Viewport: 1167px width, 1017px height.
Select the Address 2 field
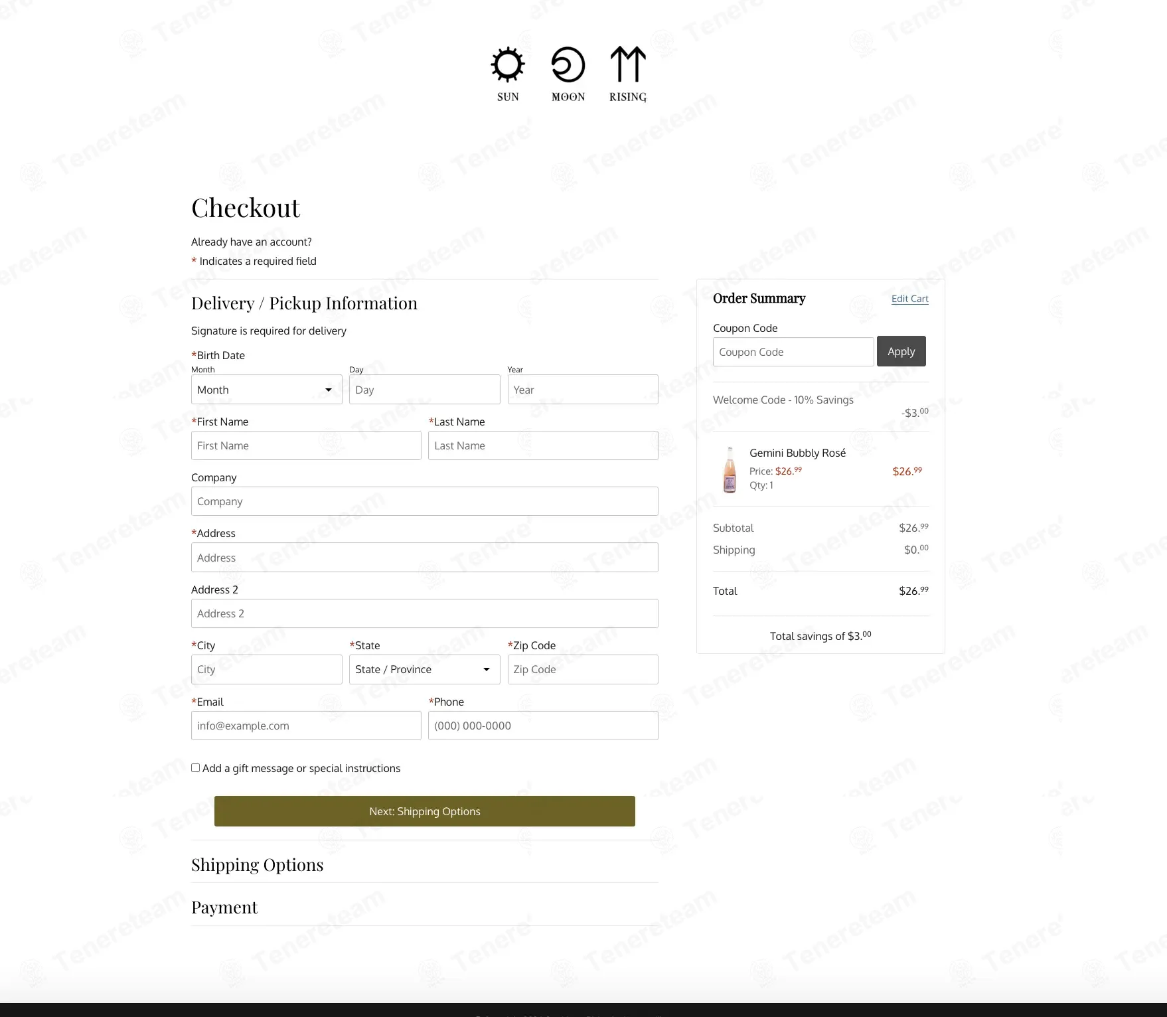(x=425, y=613)
